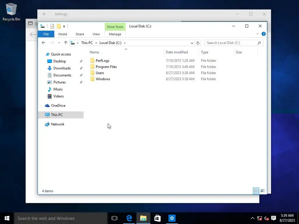Open the Manage ribbon tab
This screenshot has height=224, width=299.
pyautogui.click(x=115, y=34)
